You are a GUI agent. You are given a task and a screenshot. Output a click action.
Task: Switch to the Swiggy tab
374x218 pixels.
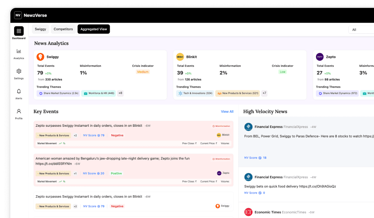[41, 29]
